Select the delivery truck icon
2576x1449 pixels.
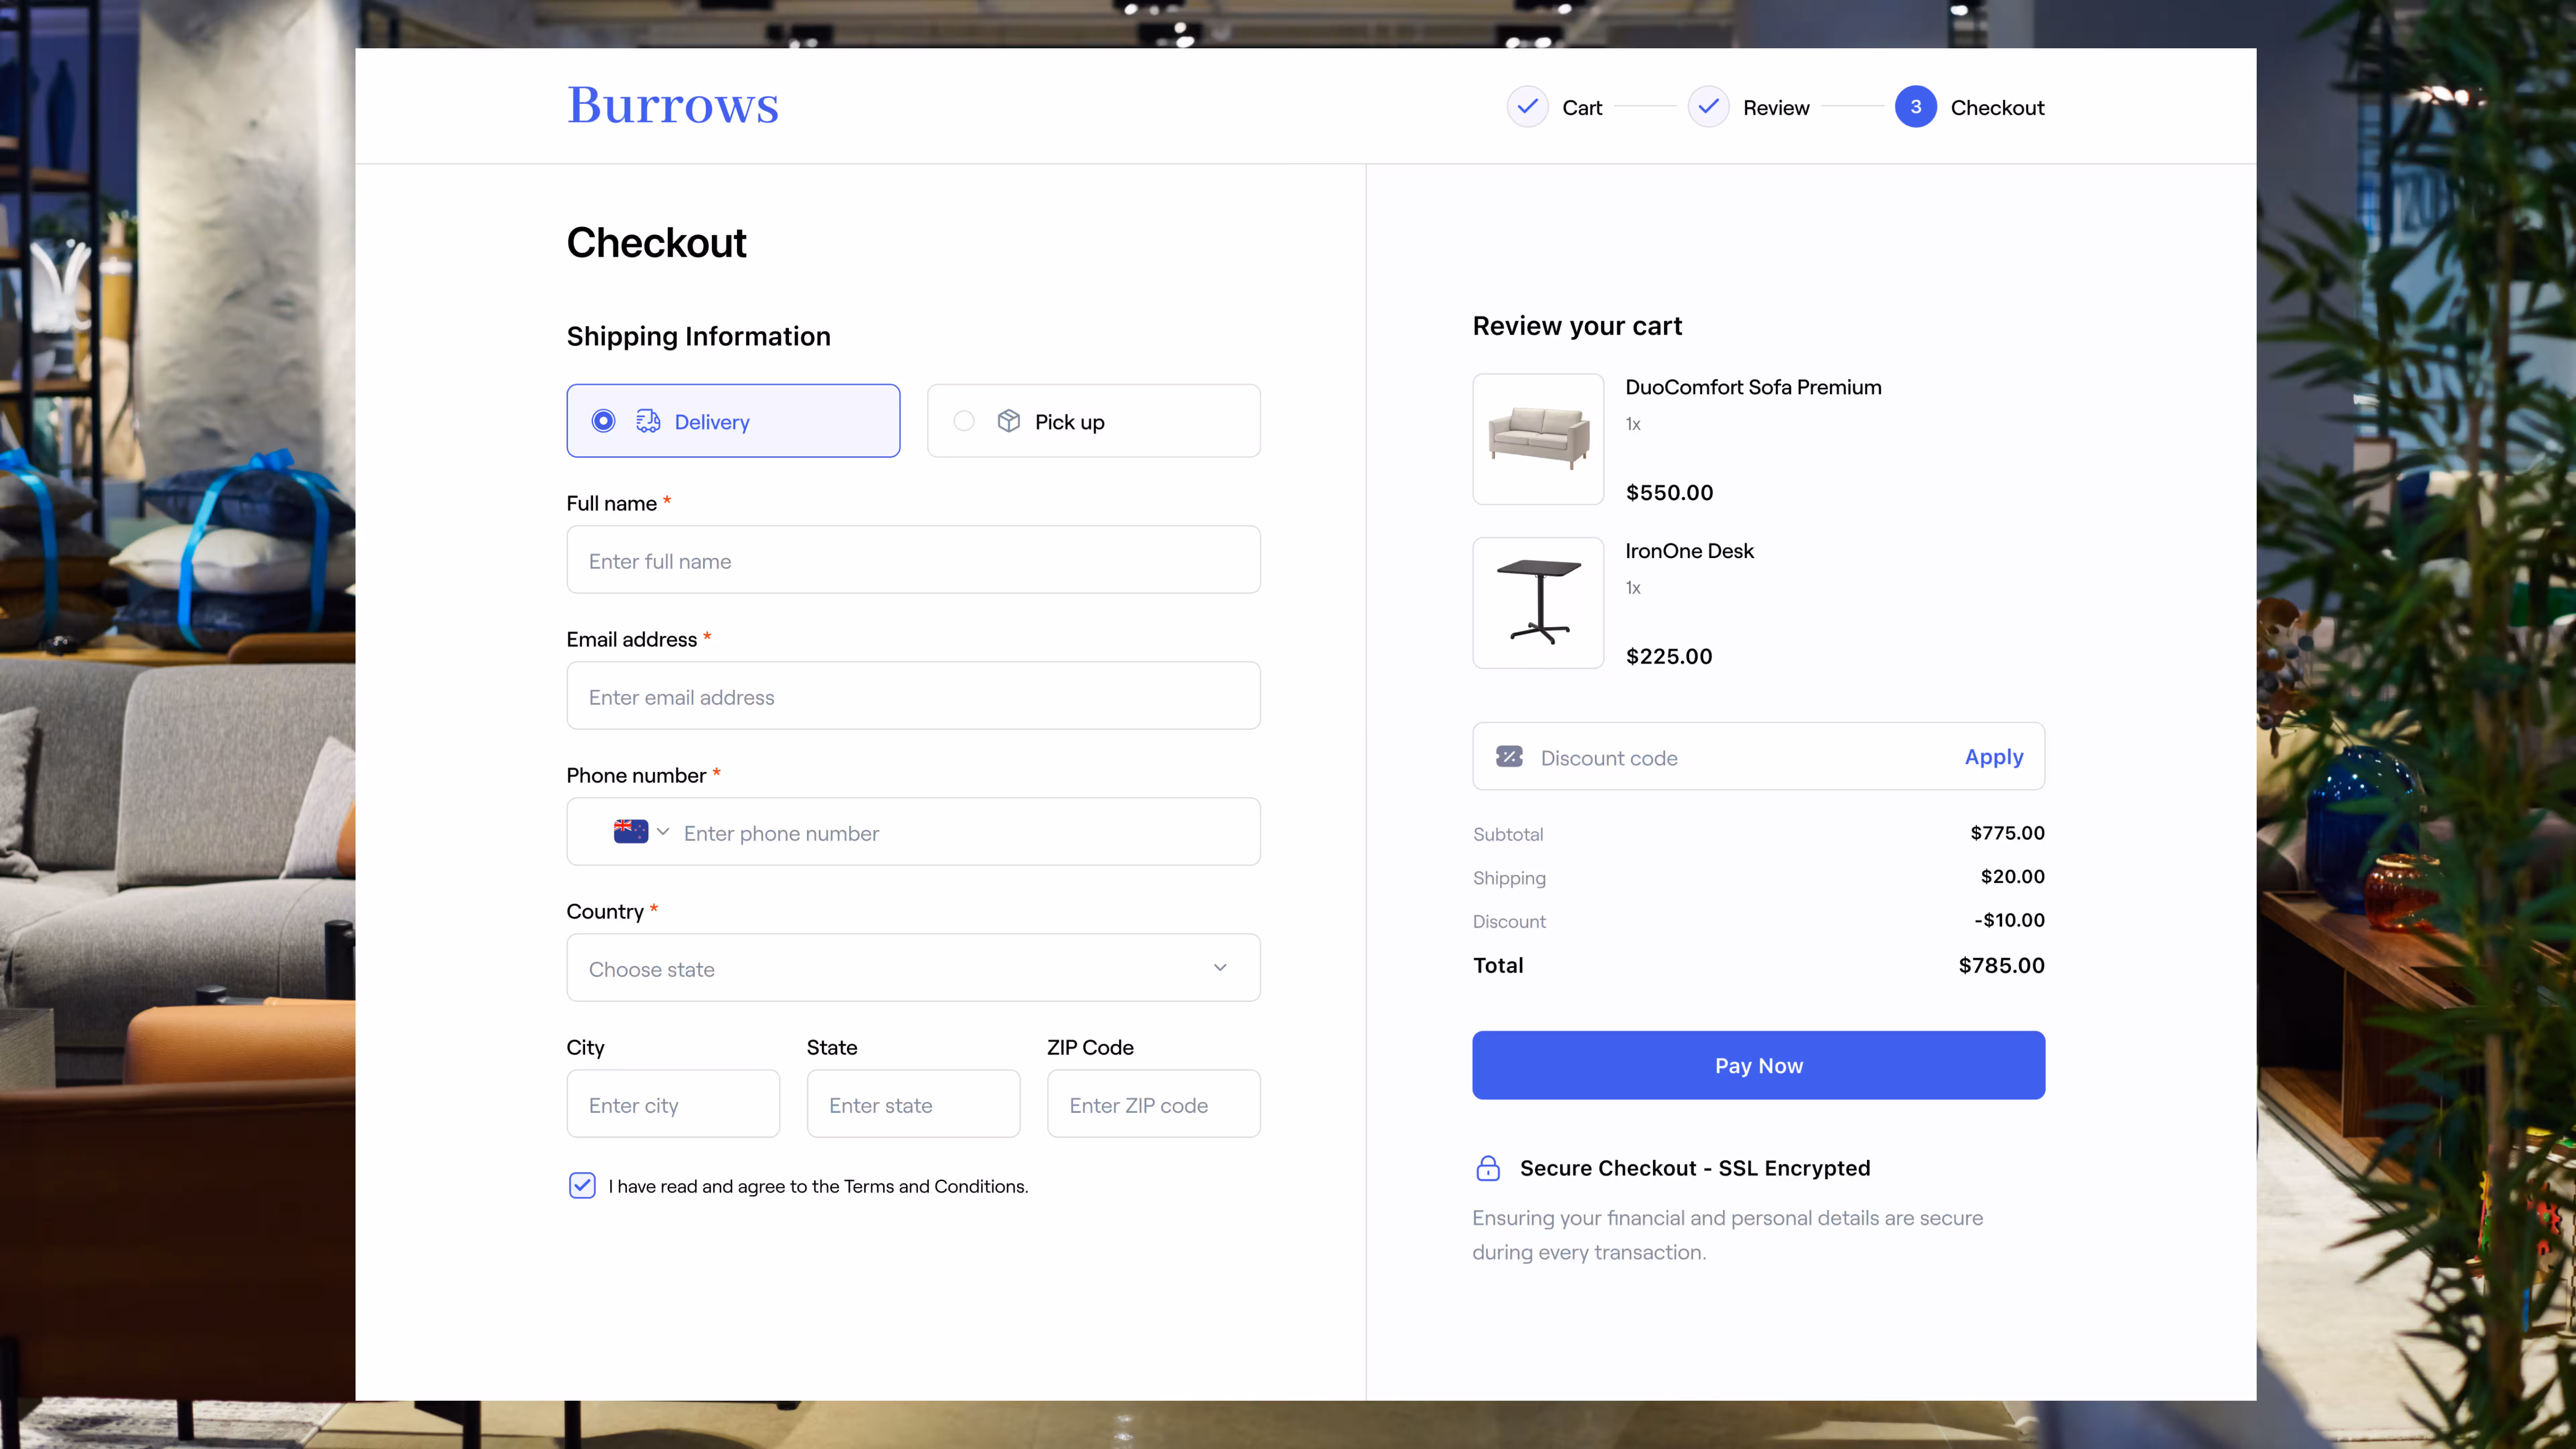coord(648,421)
